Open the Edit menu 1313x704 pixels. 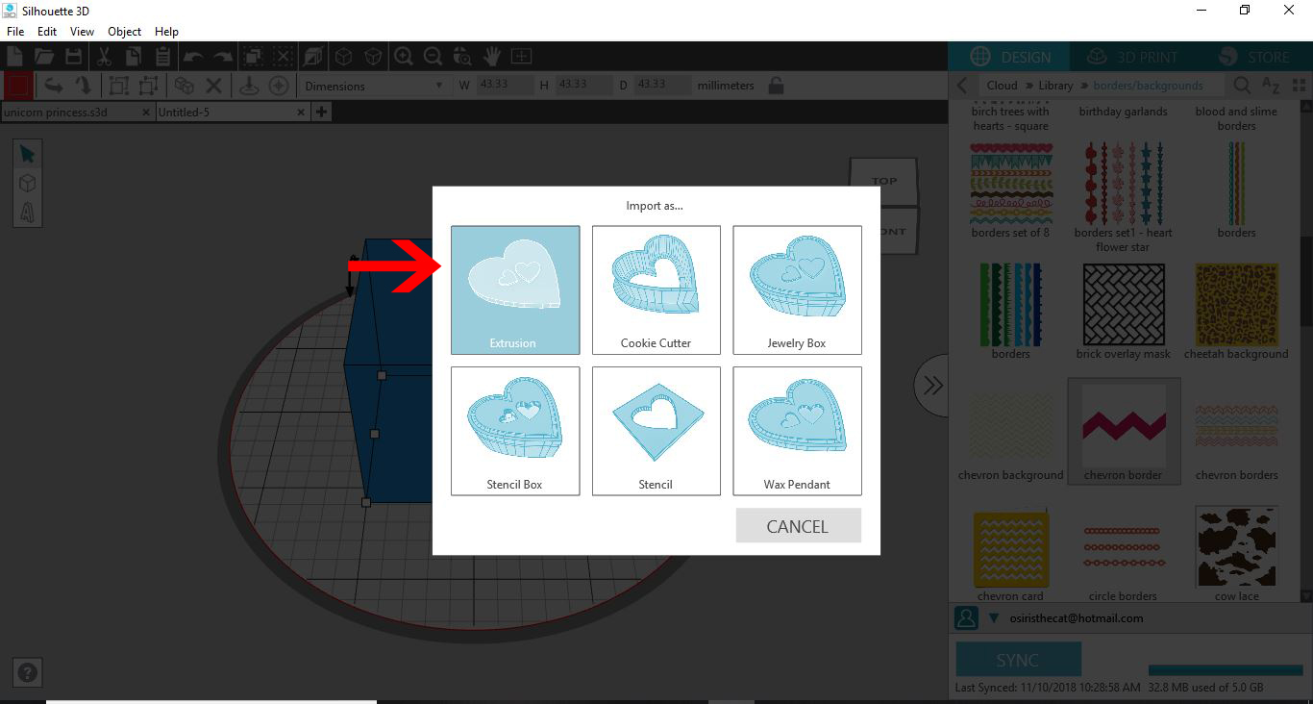[47, 32]
